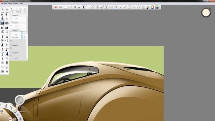Image resolution: width=215 pixels, height=121 pixels.
Task: Click the layer editor scrollbar
Action: click(27, 25)
